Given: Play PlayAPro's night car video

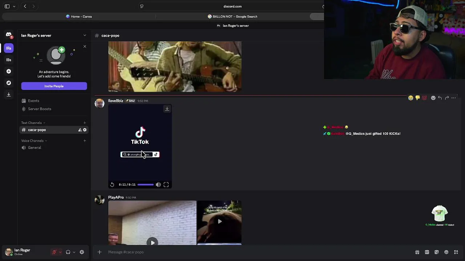Looking at the screenshot, I should [x=219, y=221].
